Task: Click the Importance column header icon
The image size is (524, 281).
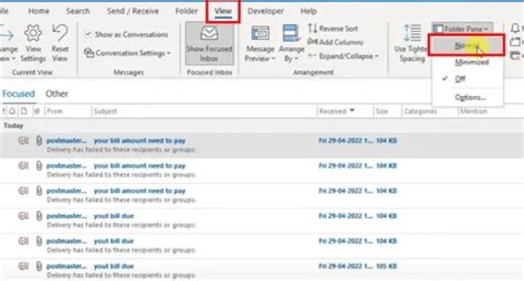Action: (4, 111)
